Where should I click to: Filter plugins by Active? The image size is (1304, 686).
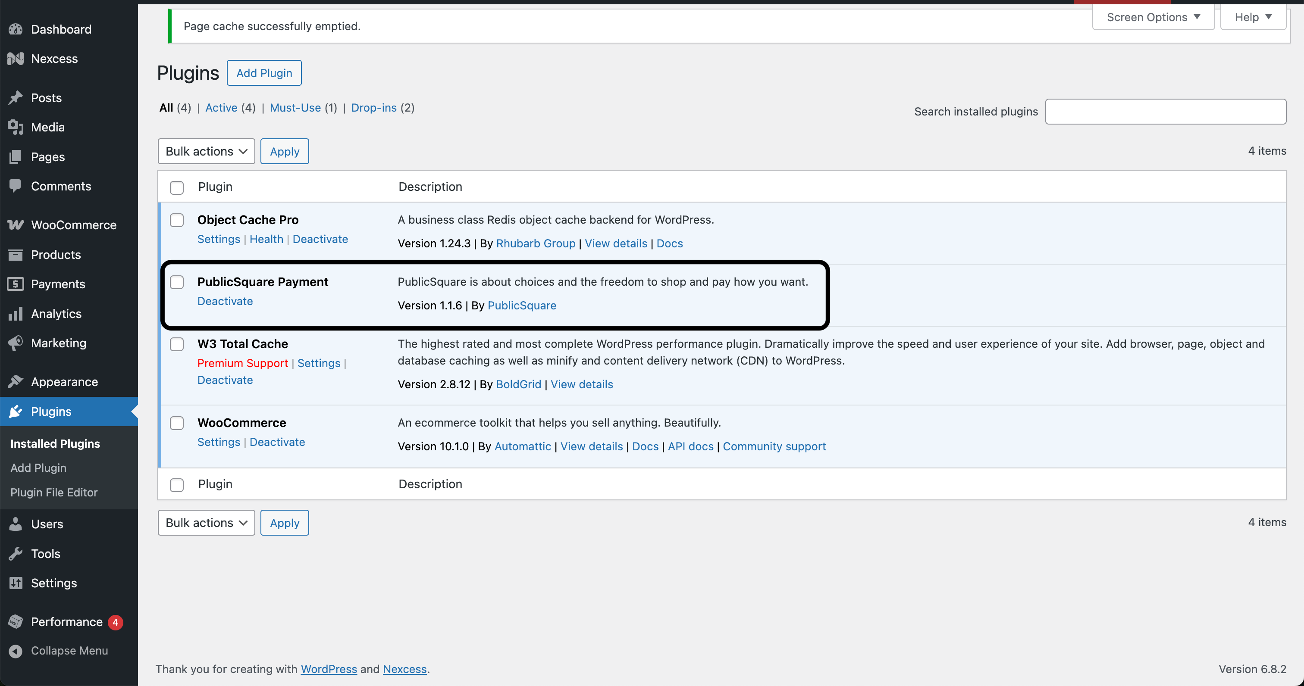click(x=221, y=108)
